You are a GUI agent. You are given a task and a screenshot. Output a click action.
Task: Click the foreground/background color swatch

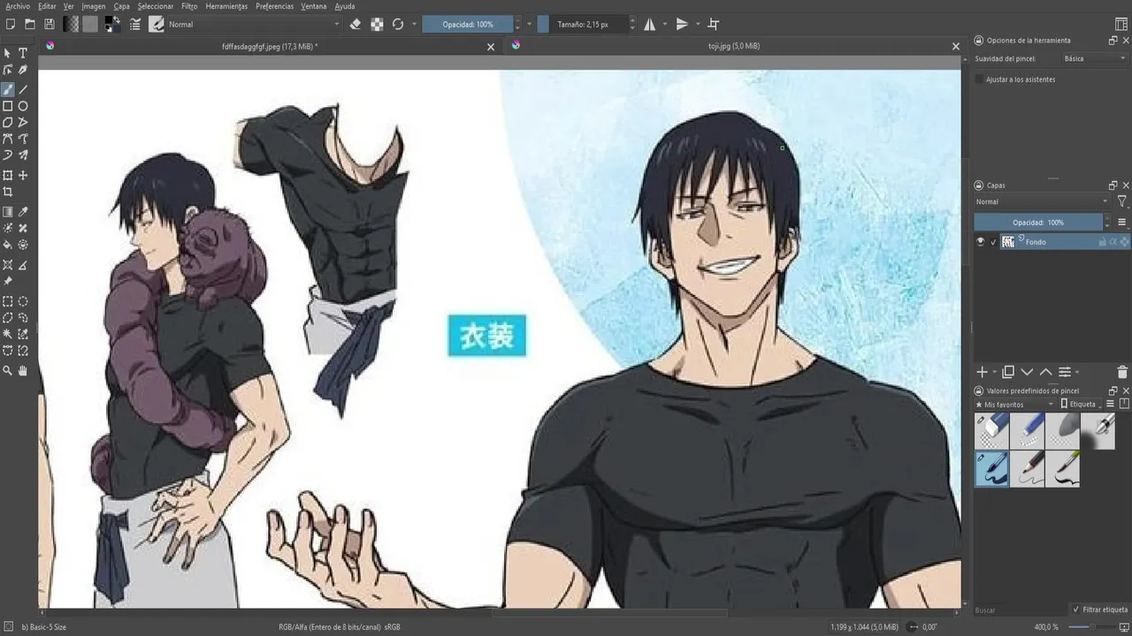coord(112,24)
